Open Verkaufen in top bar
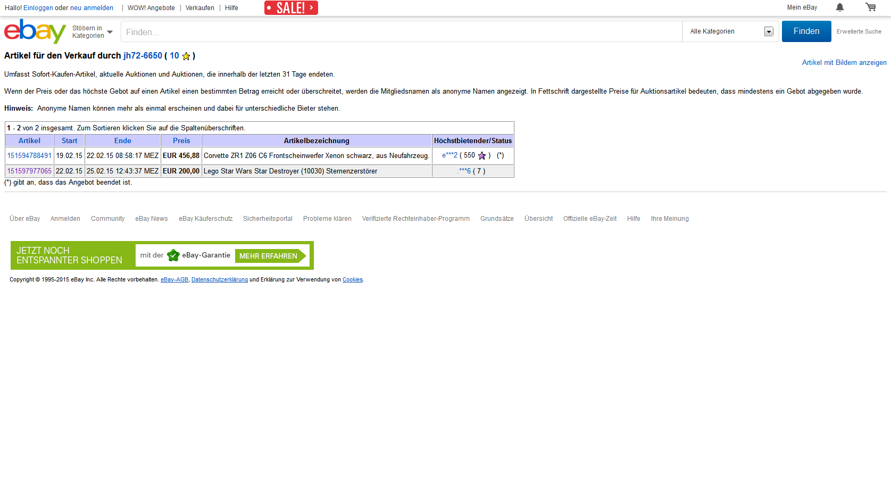Image resolution: width=891 pixels, height=481 pixels. tap(200, 8)
